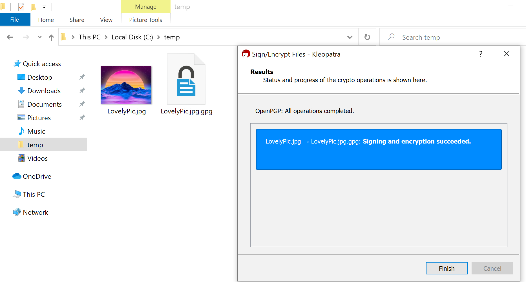Viewport: 526px width, 282px height.
Task: Close the Sign/Encrypt Files dialog
Action: click(x=506, y=54)
